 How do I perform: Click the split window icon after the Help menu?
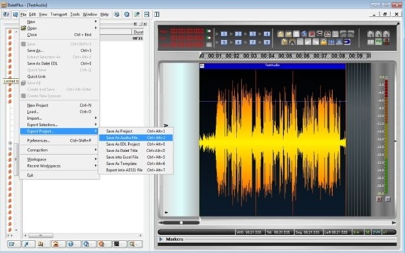coord(147,14)
